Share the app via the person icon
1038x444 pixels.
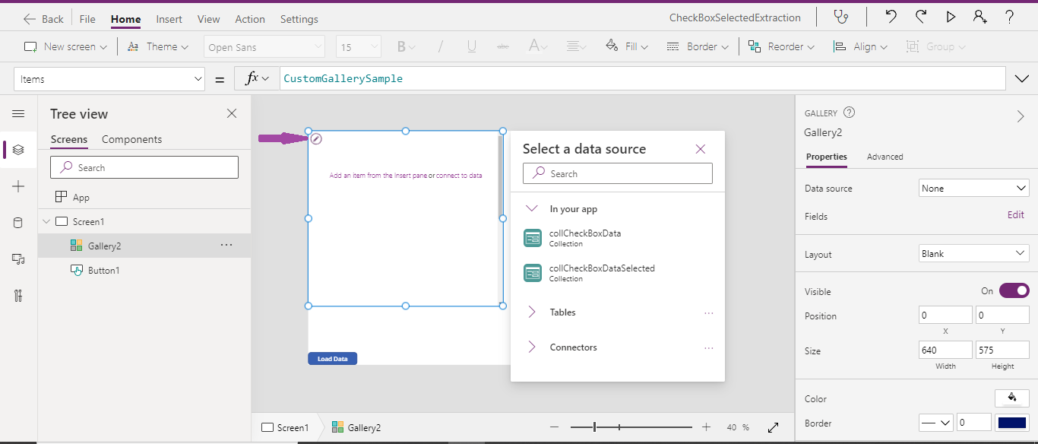(980, 17)
